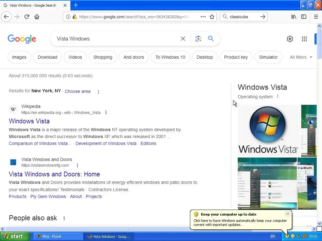Search by image with Google Lens icon
The width and height of the screenshot is (322, 241).
pos(198,39)
